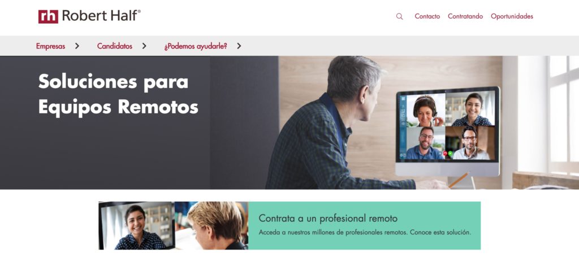The height and width of the screenshot is (271, 579).
Task: Click the Robert Half wordmark text
Action: click(101, 16)
